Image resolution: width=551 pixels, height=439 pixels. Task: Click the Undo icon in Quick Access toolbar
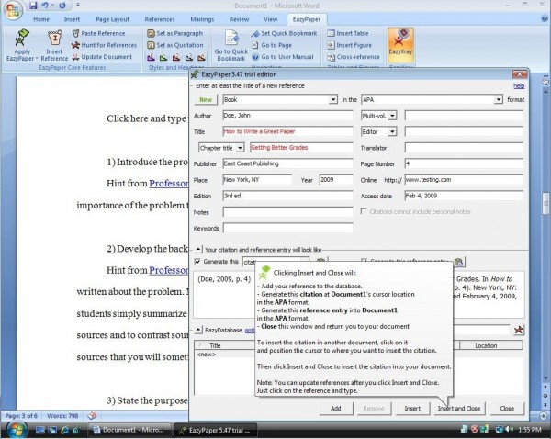click(45, 6)
